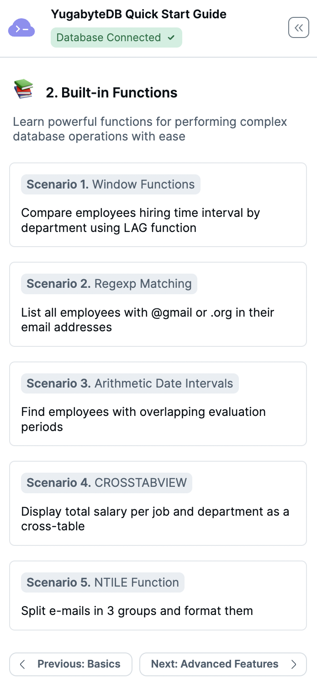
Task: Click the 2. Built-in Functions heading
Action: (x=111, y=92)
